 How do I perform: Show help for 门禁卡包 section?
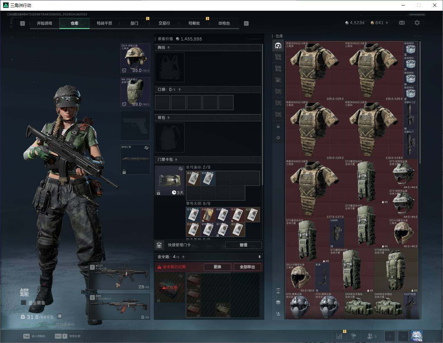click(x=176, y=160)
